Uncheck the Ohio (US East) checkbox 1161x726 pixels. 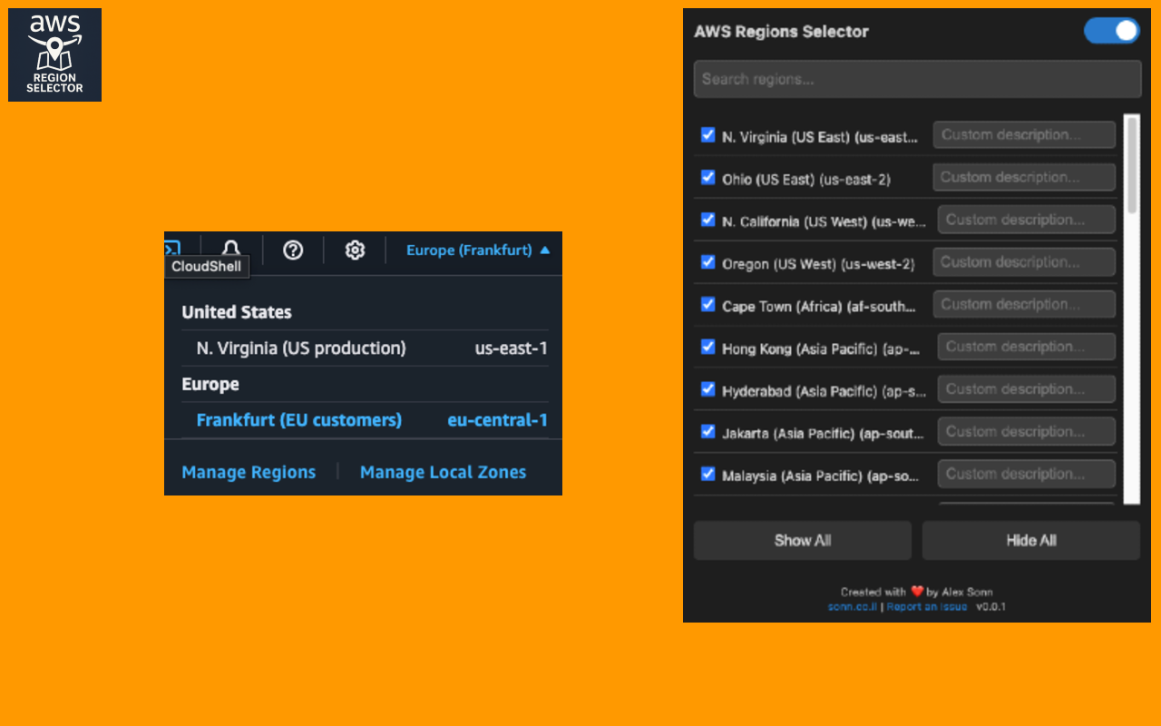click(x=708, y=177)
